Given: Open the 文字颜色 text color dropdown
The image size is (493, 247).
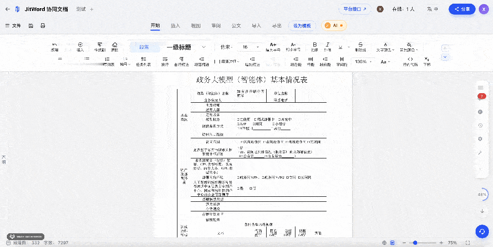Looking at the screenshot, I should (x=385, y=47).
